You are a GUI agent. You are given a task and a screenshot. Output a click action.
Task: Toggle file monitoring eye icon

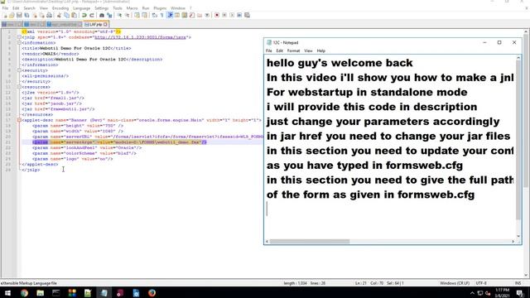(207, 15)
